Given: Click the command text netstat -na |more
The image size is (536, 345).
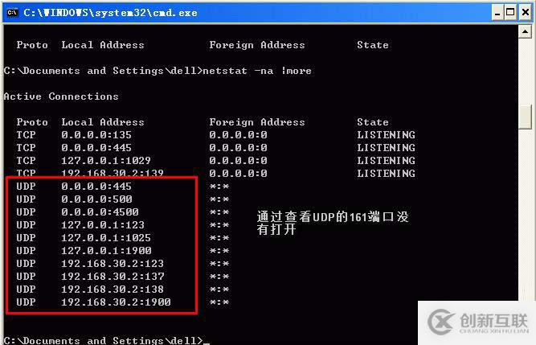Looking at the screenshot, I should pos(257,71).
